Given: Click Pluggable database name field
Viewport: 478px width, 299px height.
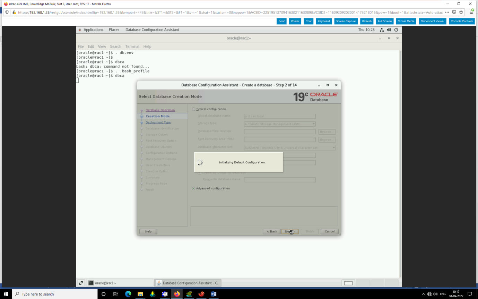Looking at the screenshot, I should [x=280, y=180].
